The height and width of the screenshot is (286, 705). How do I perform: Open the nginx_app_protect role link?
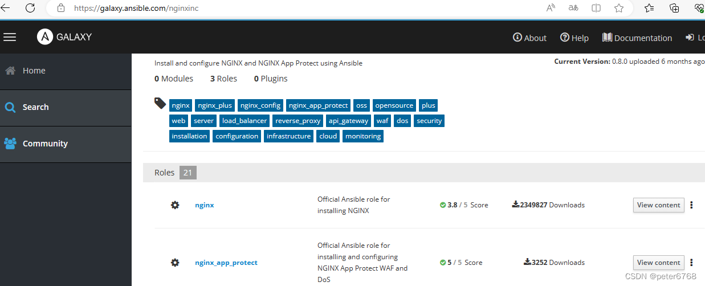[x=226, y=263]
